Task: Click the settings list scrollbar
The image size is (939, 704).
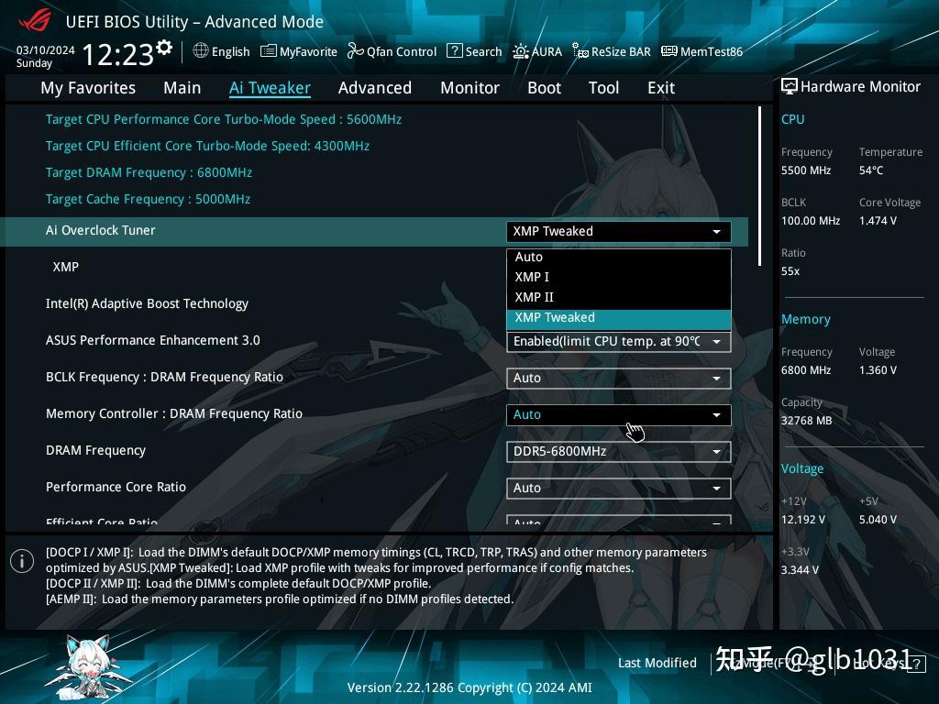Action: (x=759, y=186)
